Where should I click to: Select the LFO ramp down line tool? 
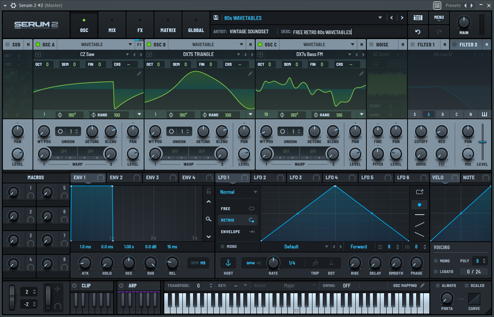(419, 234)
